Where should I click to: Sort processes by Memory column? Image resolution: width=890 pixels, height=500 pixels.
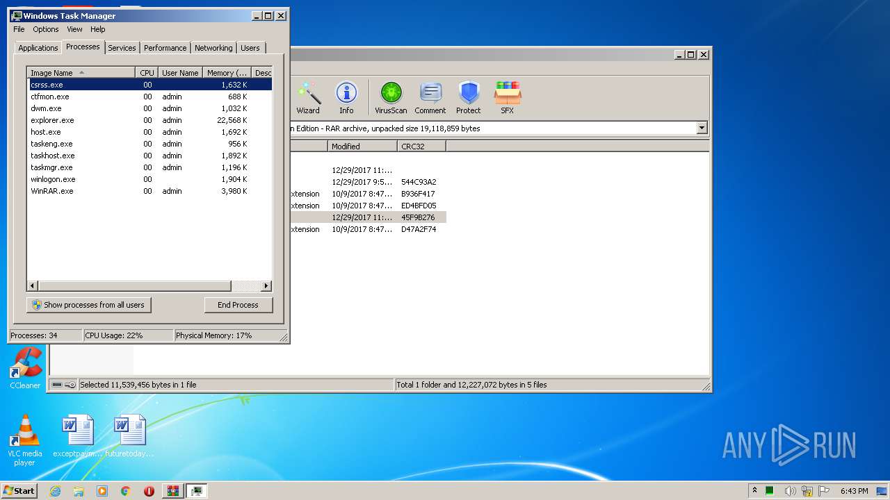[x=227, y=73]
